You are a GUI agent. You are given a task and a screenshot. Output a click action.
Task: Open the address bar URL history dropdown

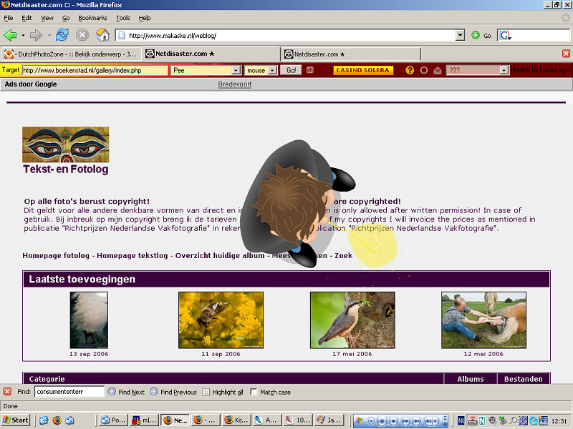tap(460, 35)
